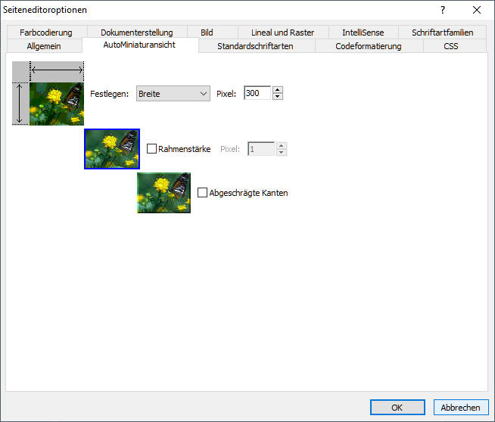Open the Schriftartfamilien tab

coord(442,33)
